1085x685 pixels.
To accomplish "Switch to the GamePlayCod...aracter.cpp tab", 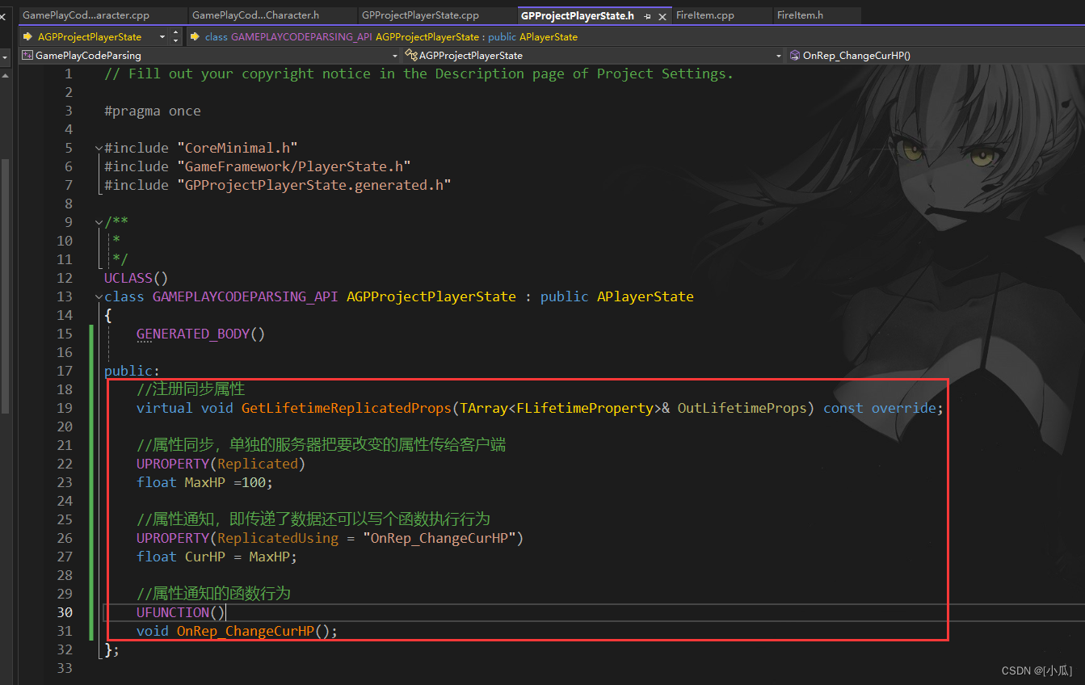I will click(x=86, y=15).
